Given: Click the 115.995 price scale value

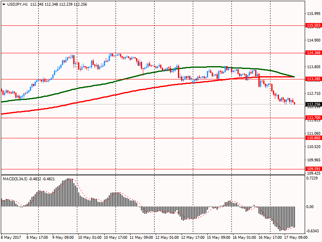Looking at the screenshot, I should [x=314, y=14].
